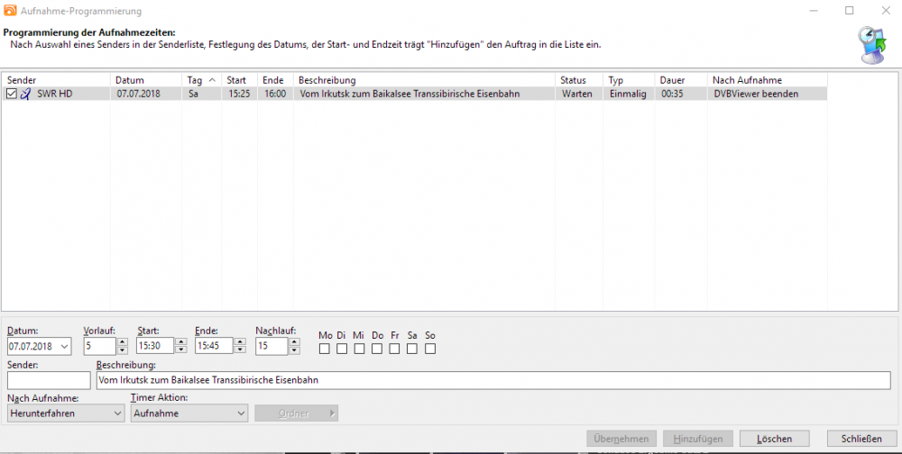Enable the Sa weekday checkbox

412,349
